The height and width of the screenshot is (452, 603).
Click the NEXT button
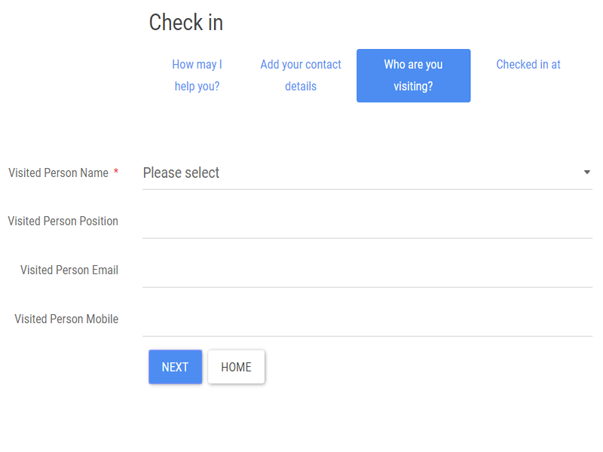[175, 367]
